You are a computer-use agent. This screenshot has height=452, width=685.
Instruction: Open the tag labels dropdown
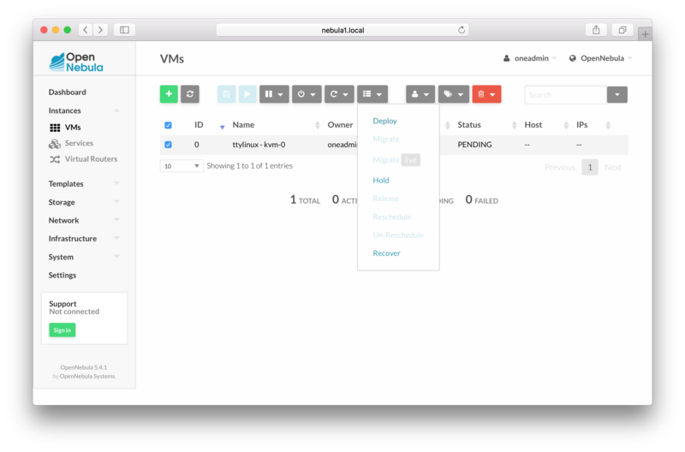coord(454,94)
